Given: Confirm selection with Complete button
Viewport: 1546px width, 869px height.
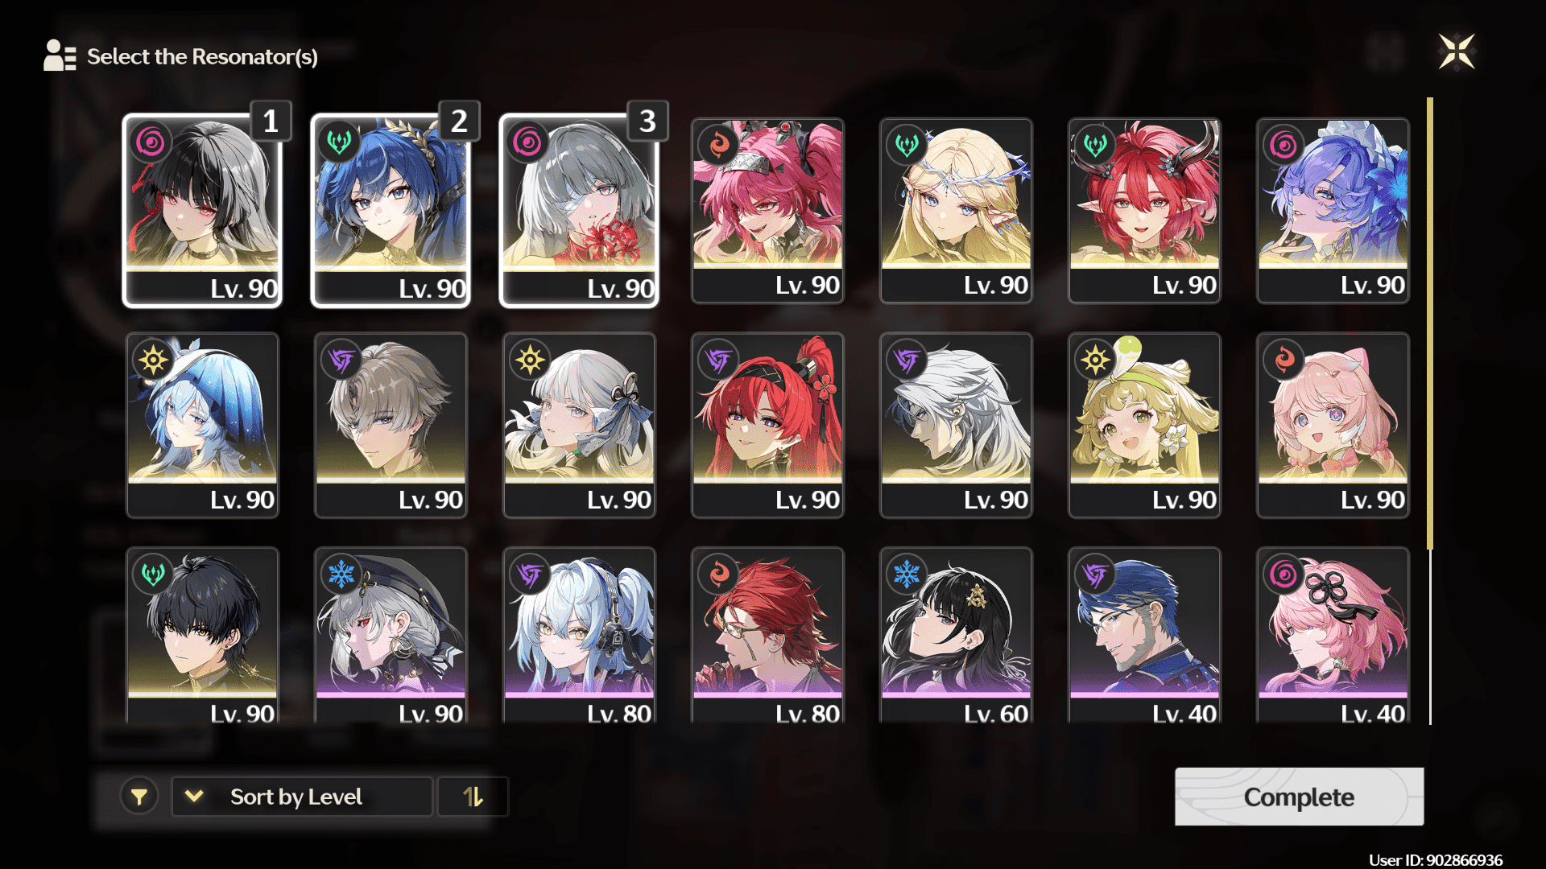Looking at the screenshot, I should [1299, 797].
